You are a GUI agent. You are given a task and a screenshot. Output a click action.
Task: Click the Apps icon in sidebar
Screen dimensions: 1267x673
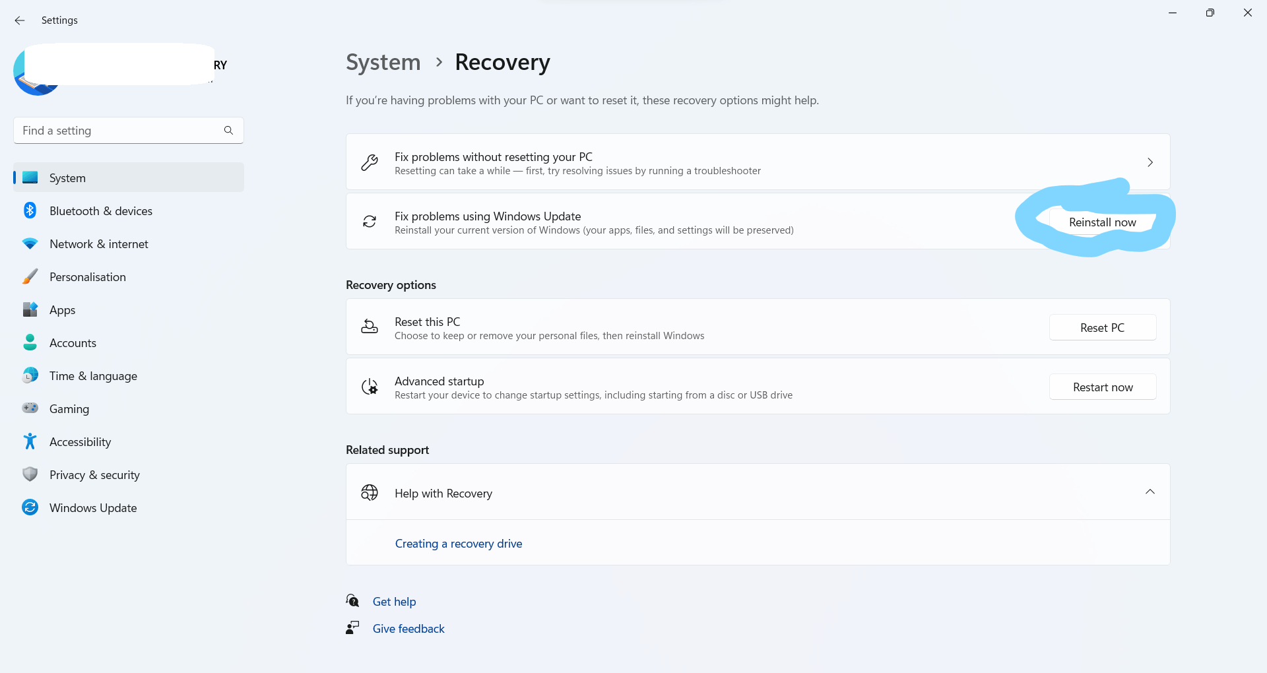[x=30, y=309]
